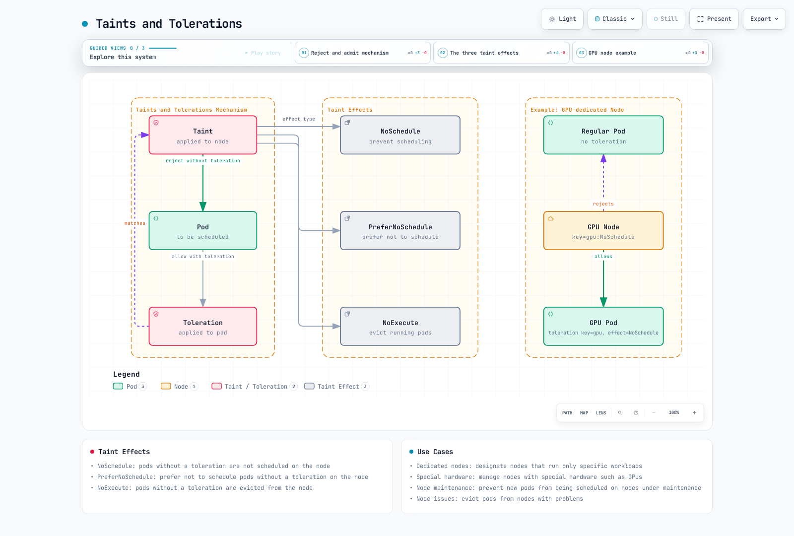Screen dimensions: 794x536
Task: Click the shield icon on Toleration node
Action: 156,314
